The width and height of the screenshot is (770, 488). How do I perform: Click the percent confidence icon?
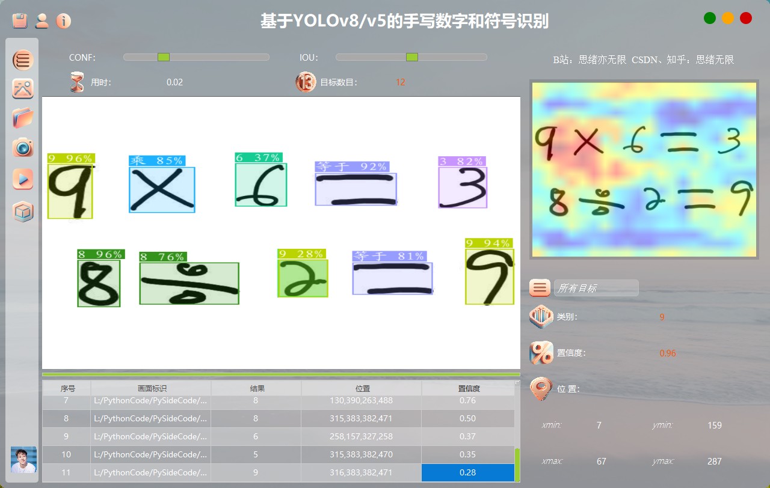tap(541, 353)
